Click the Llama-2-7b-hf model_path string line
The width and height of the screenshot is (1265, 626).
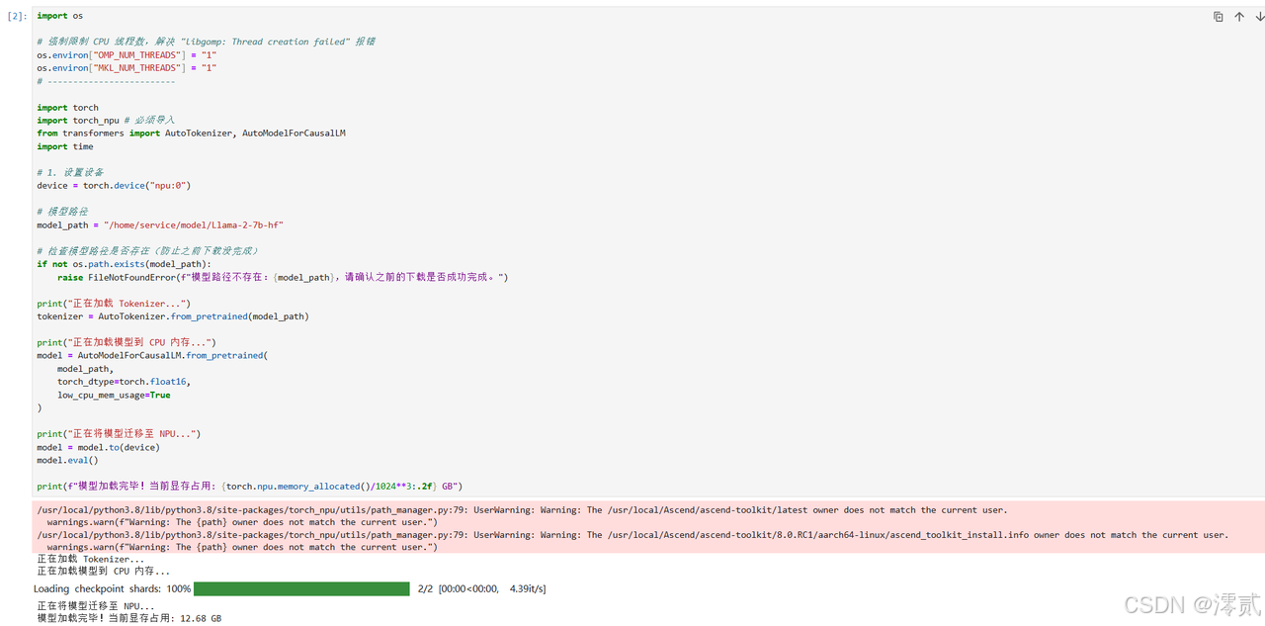[160, 224]
